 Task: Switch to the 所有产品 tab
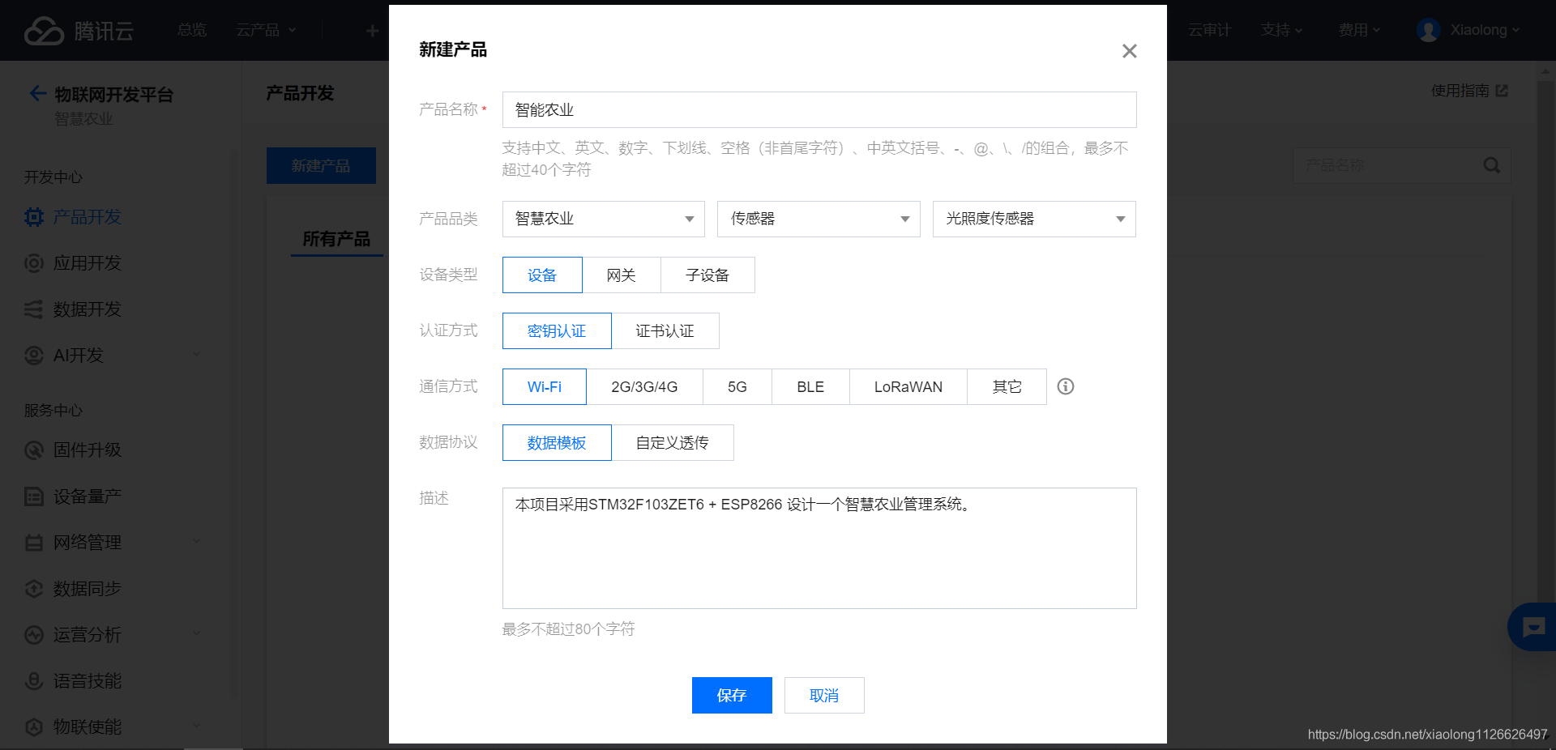point(336,239)
